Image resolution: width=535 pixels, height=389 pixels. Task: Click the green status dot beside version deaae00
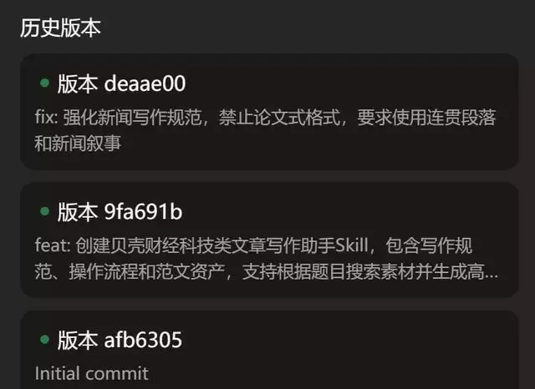44,83
